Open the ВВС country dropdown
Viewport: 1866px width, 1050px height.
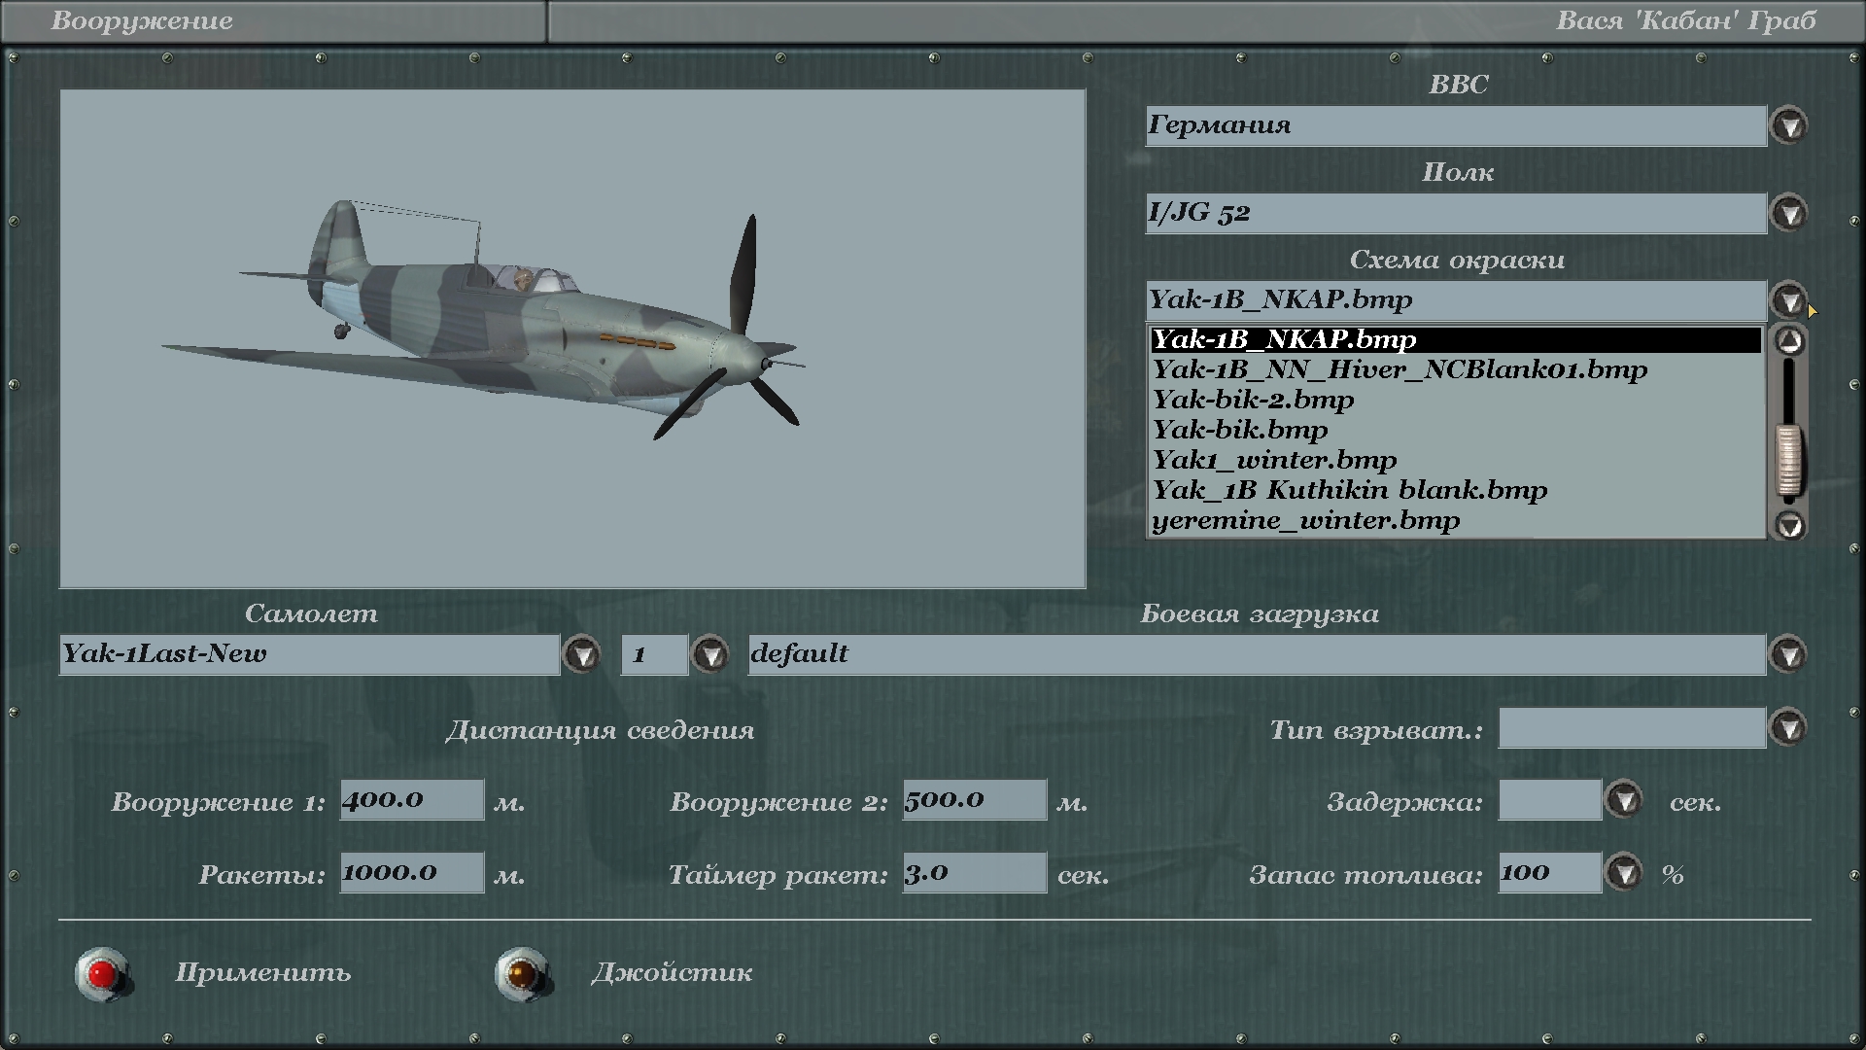tap(1788, 126)
